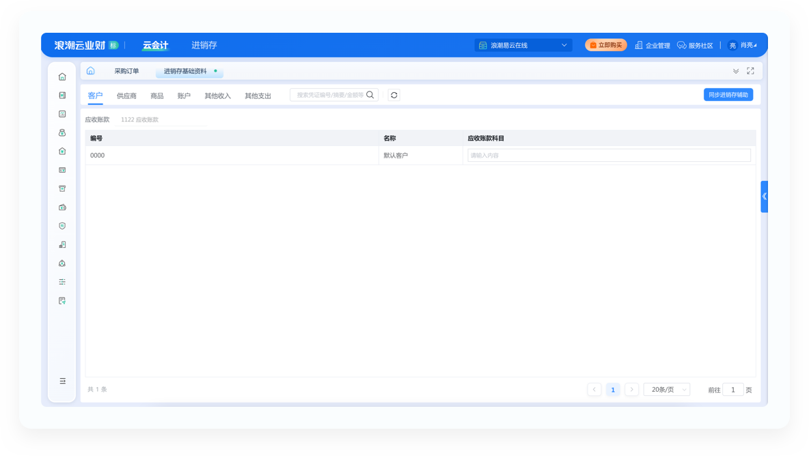This screenshot has width=809, height=456.
Task: Click the 标 badge next to logo
Action: (113, 45)
